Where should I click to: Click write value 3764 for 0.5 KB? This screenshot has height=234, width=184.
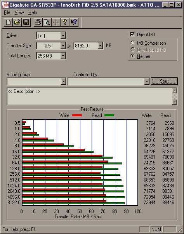[151, 123]
